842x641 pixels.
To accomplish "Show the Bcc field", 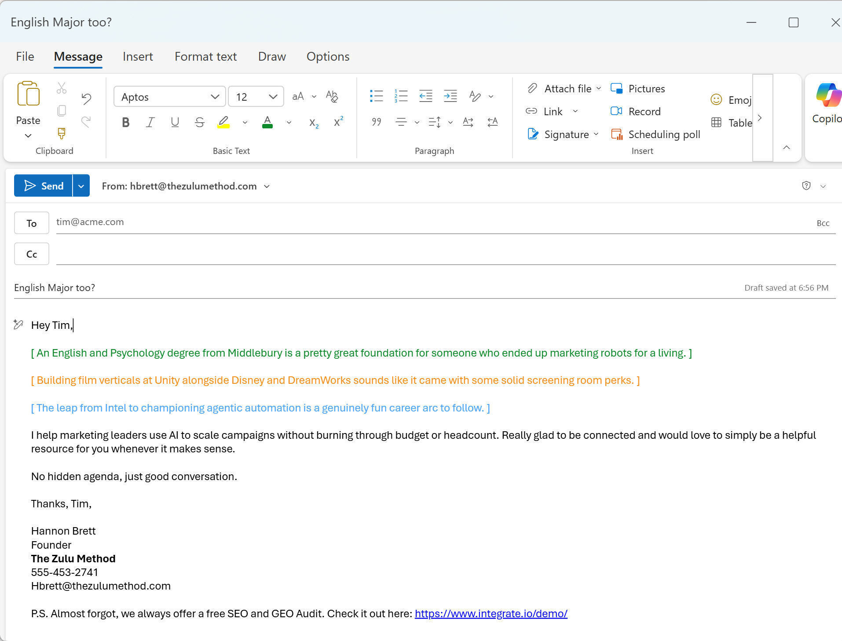I will [823, 223].
